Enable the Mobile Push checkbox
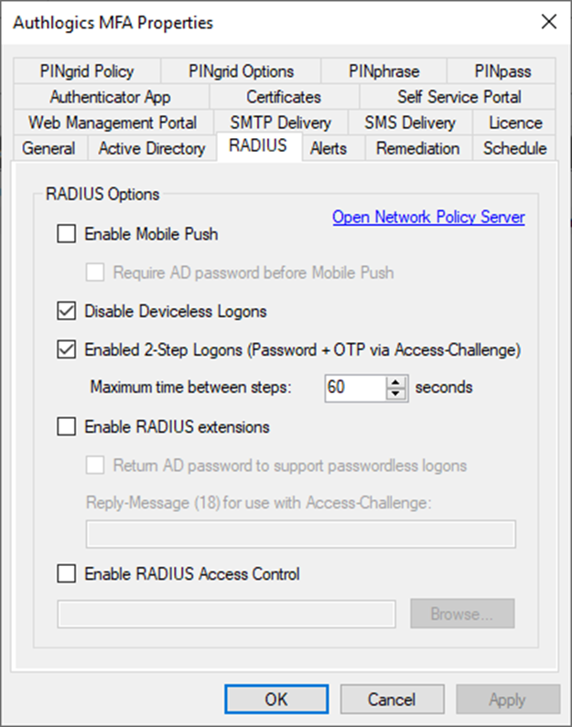 click(x=66, y=234)
